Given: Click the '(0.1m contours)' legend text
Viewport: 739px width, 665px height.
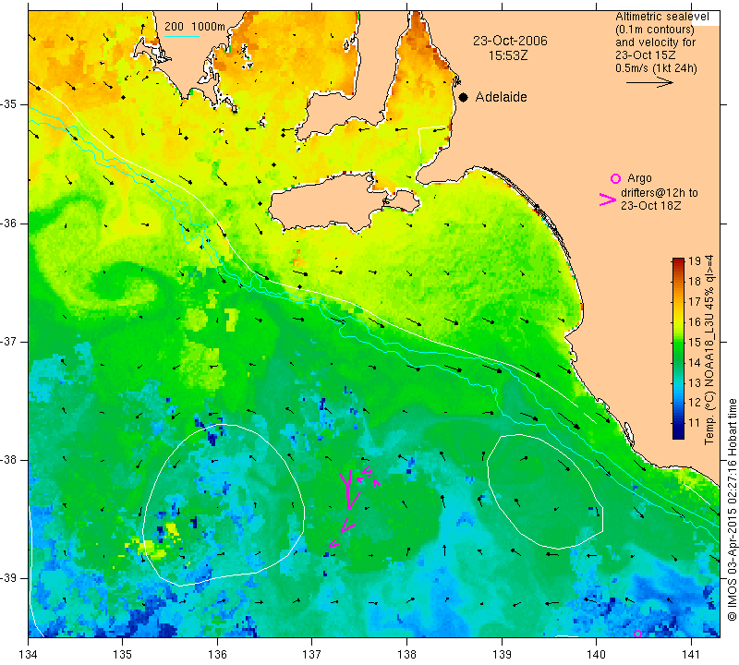Looking at the screenshot, I should pos(655,30).
